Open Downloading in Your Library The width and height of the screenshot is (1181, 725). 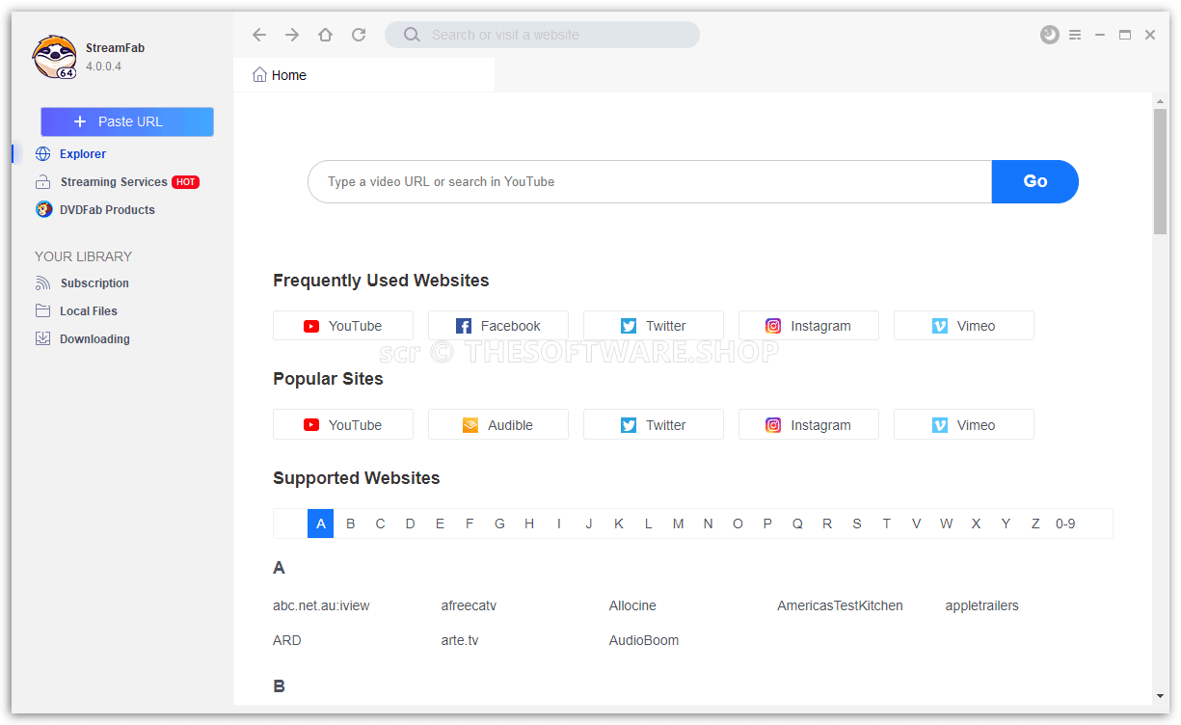pos(94,338)
